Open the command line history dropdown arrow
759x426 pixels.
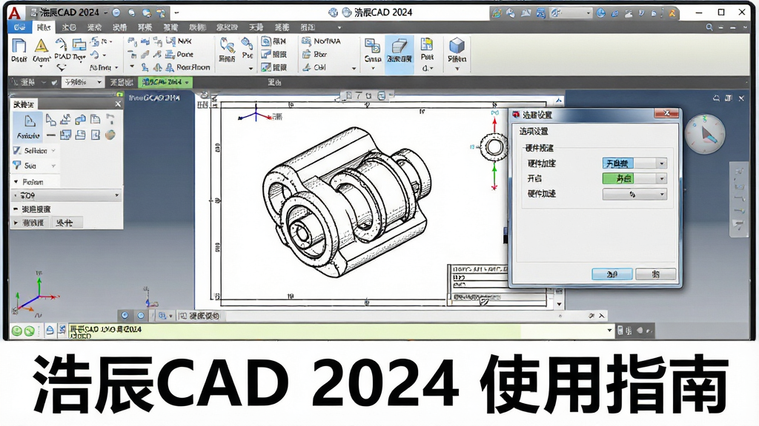609,331
